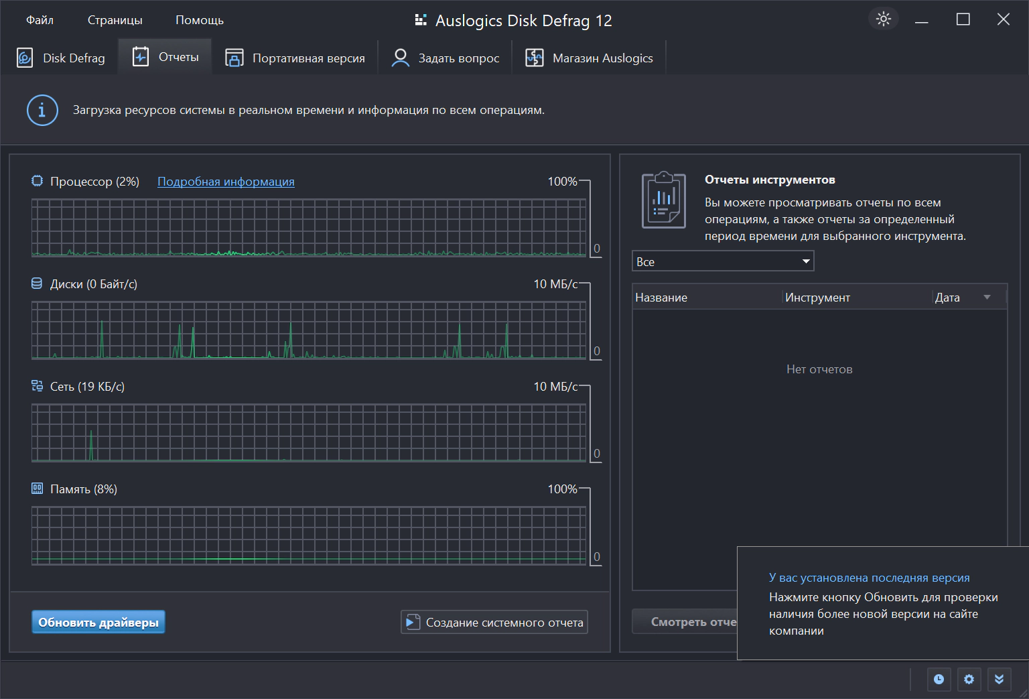The width and height of the screenshot is (1029, 699).
Task: Click the clipboard reports icon
Action: pos(664,200)
